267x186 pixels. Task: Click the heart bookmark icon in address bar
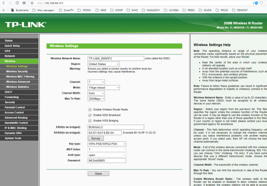coord(261,3)
